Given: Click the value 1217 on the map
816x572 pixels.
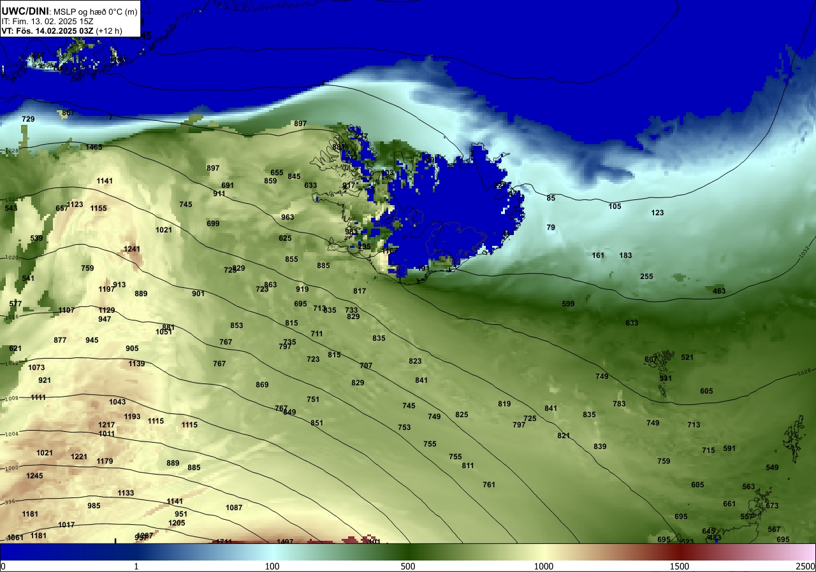Looking at the screenshot, I should tap(106, 425).
